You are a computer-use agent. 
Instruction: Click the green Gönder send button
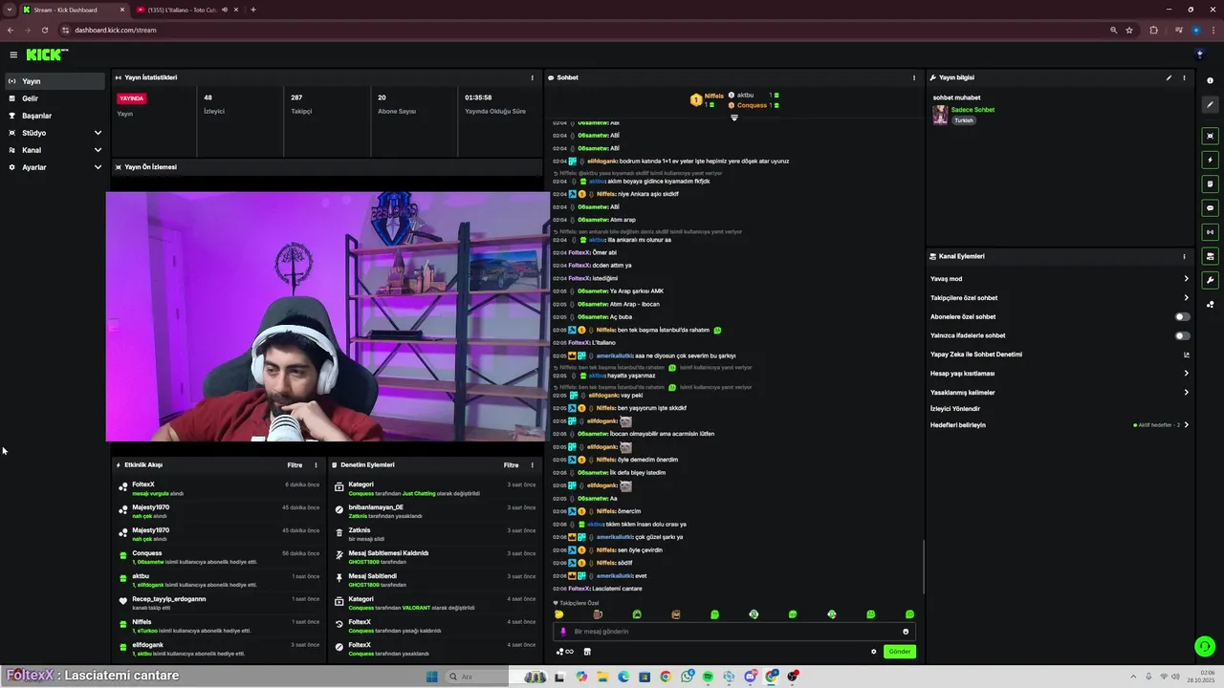point(900,652)
